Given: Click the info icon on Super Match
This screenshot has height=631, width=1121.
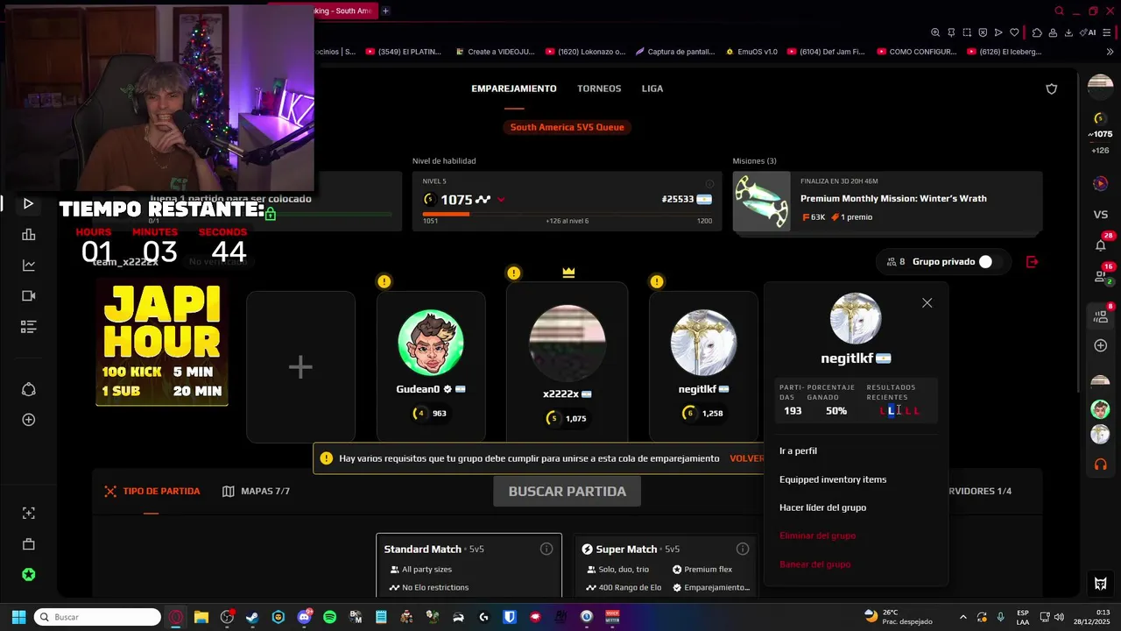Looking at the screenshot, I should (743, 549).
